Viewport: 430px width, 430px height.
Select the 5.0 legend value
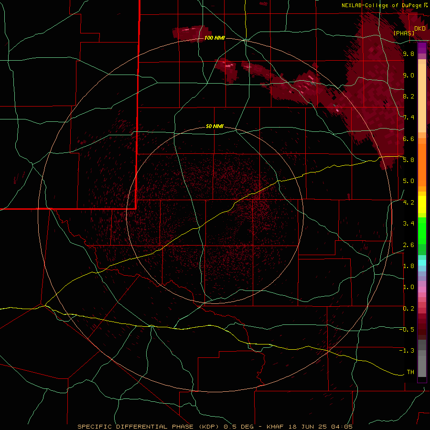tap(408, 181)
